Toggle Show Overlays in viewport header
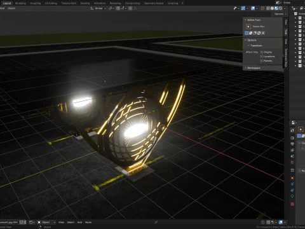The width and height of the screenshot is (305, 229). (253, 8)
